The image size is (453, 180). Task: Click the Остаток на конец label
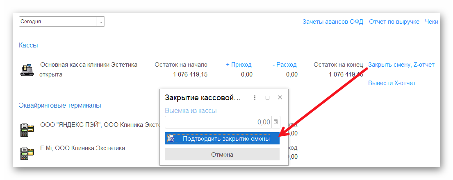tap(338, 65)
